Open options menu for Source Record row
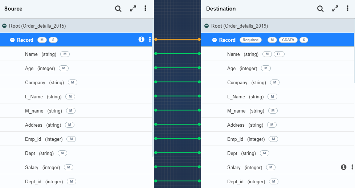Image resolution: width=355 pixels, height=188 pixels. click(150, 40)
